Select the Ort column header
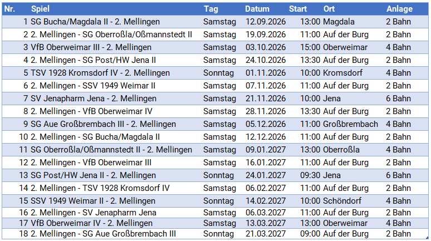431x241 pixels. click(x=329, y=9)
